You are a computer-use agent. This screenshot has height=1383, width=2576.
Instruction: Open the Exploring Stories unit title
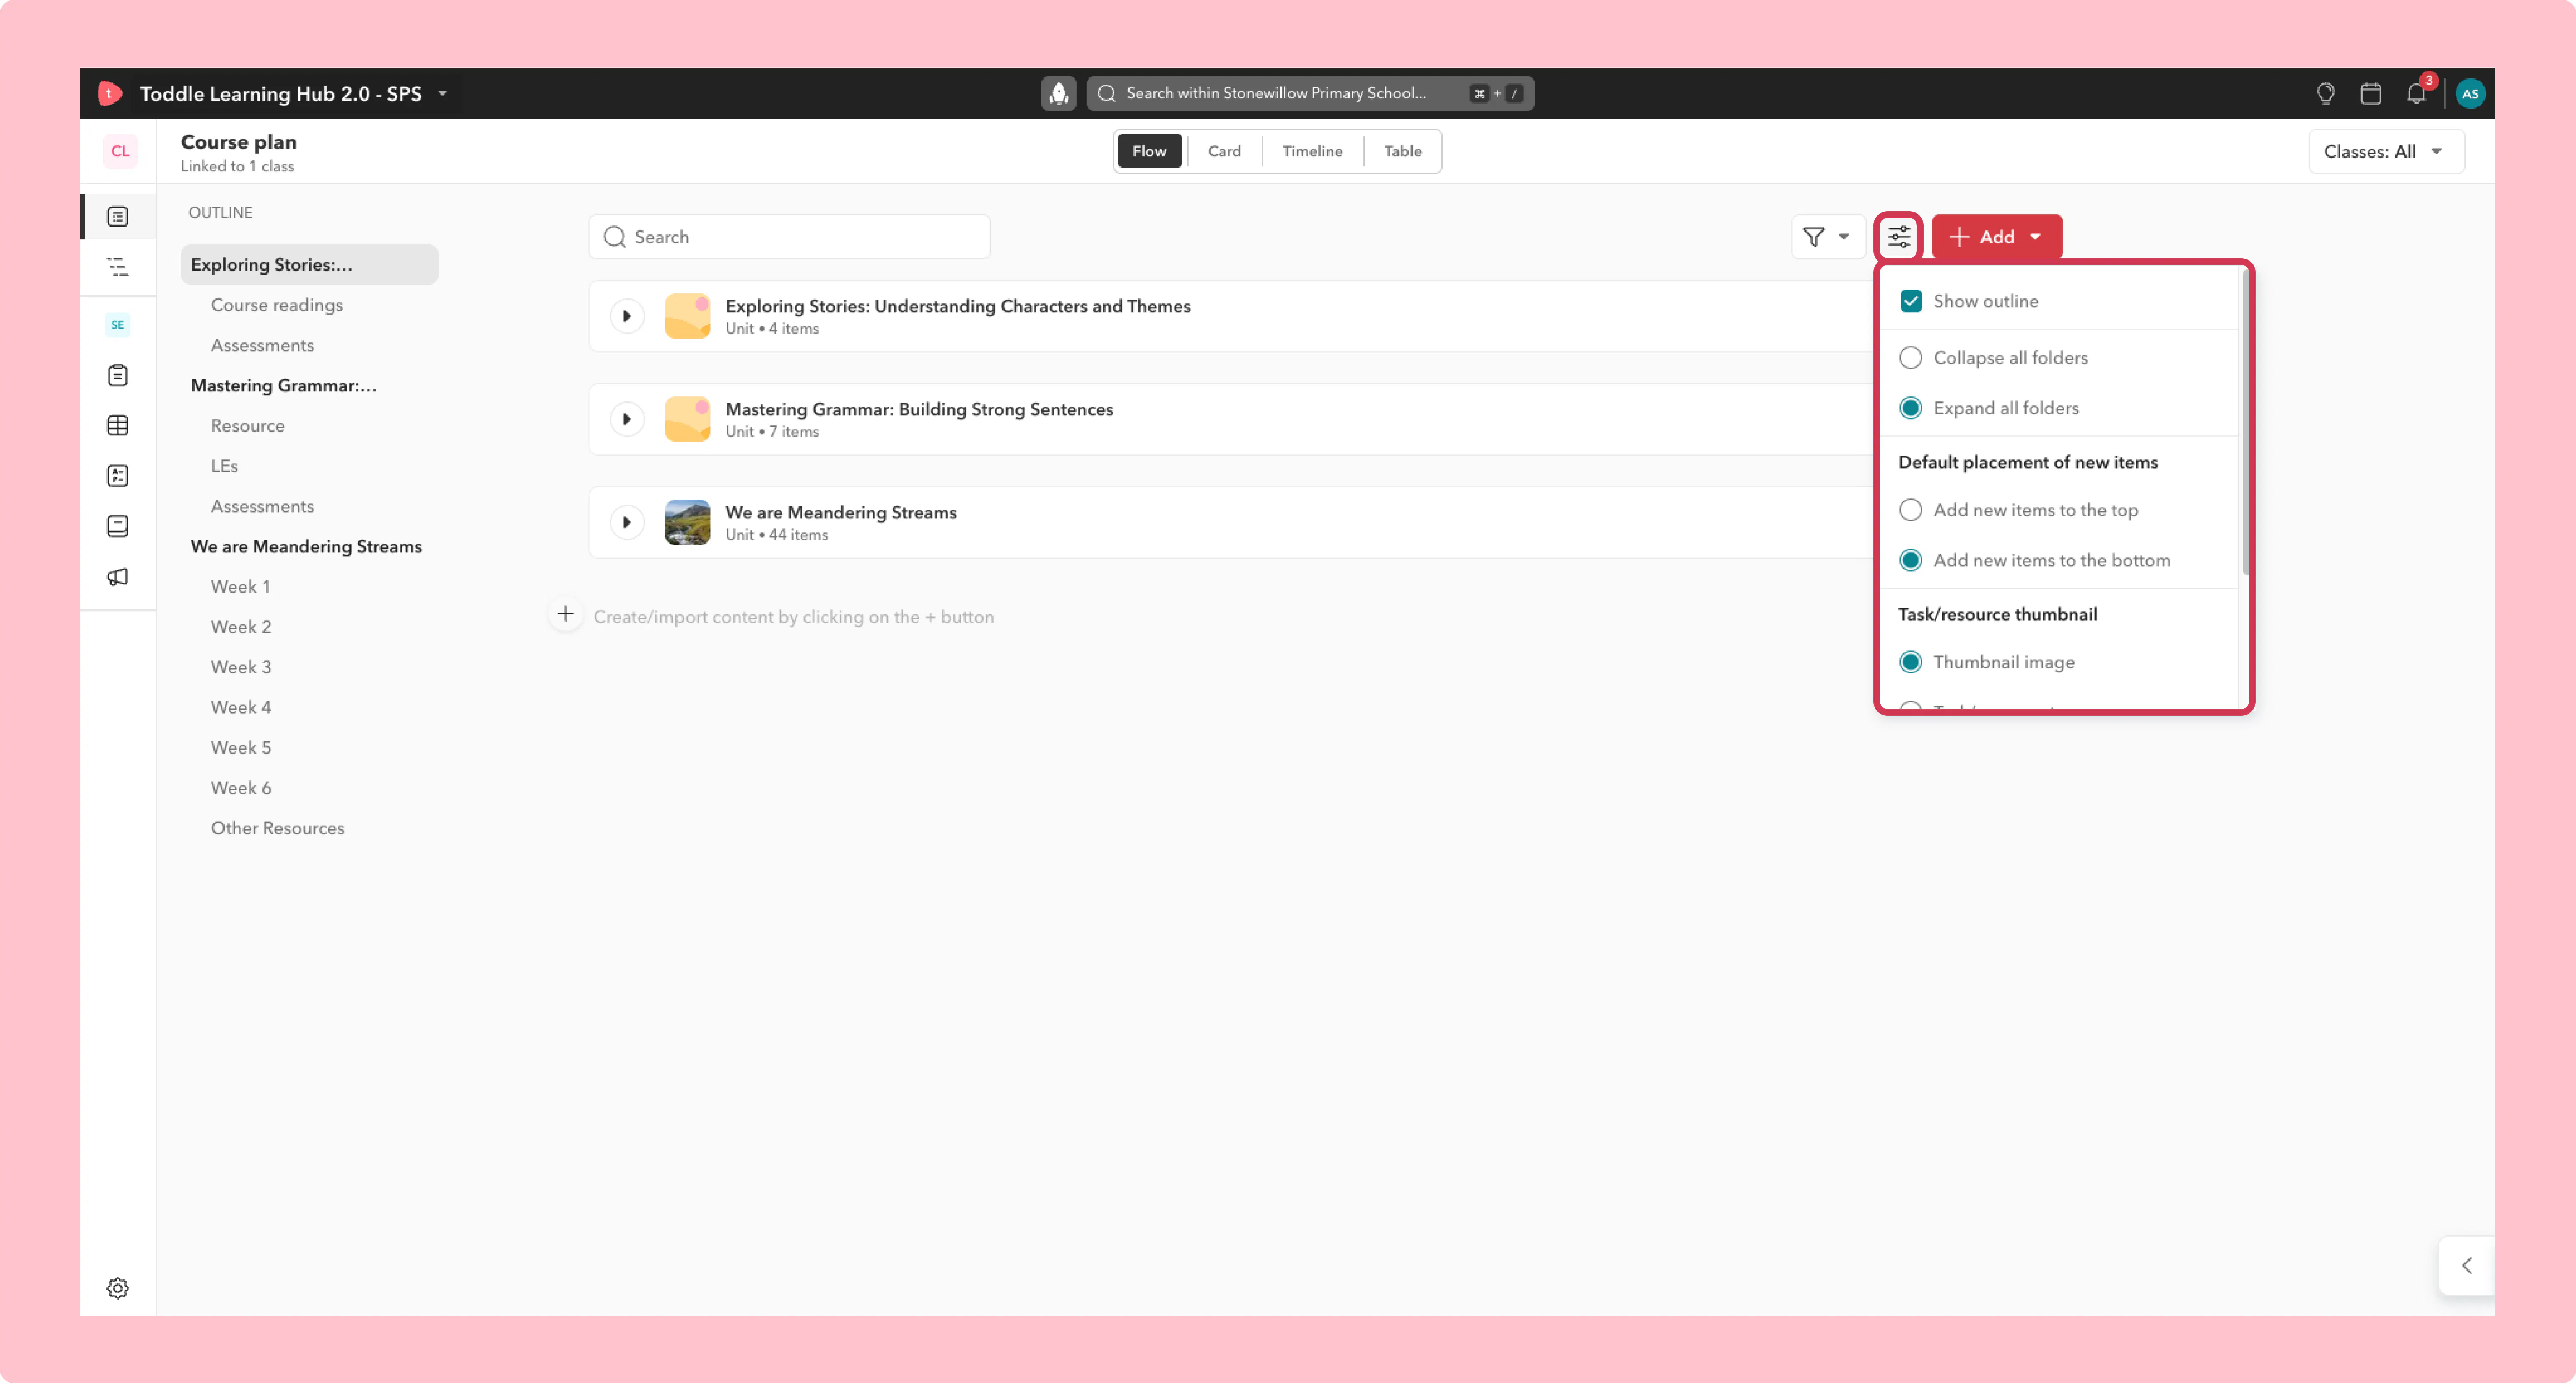point(958,306)
